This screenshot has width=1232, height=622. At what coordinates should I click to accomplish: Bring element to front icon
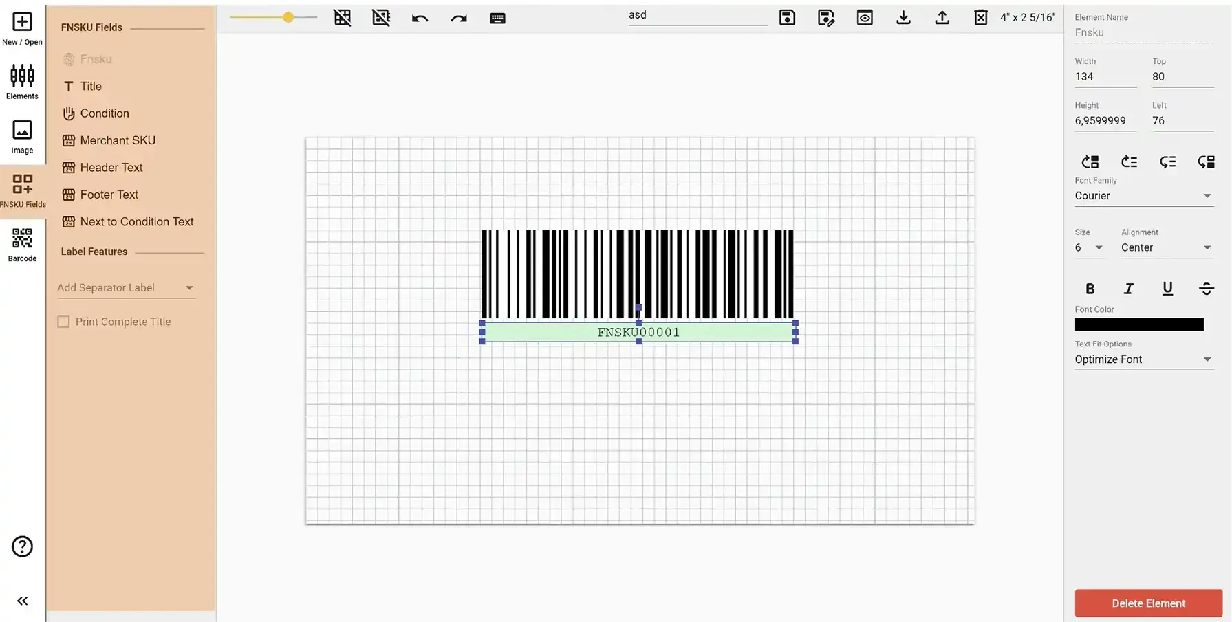pyautogui.click(x=1090, y=162)
